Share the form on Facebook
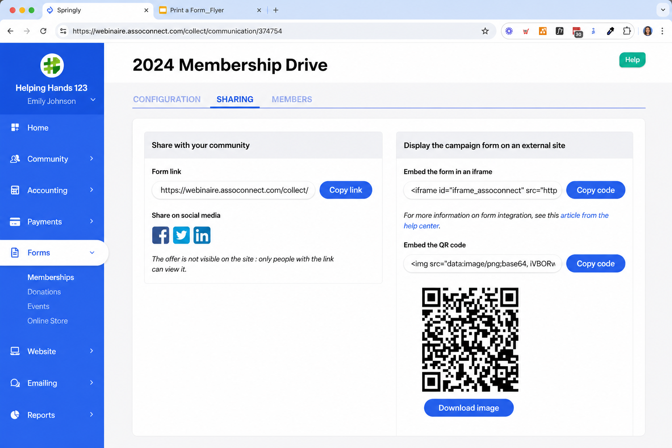Image resolution: width=672 pixels, height=448 pixels. click(161, 235)
